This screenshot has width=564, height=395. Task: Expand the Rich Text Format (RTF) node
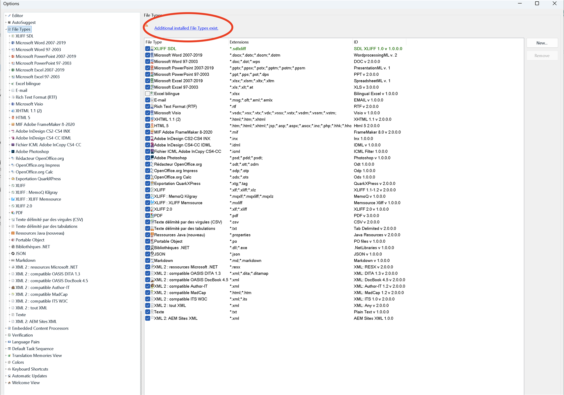pos(9,97)
